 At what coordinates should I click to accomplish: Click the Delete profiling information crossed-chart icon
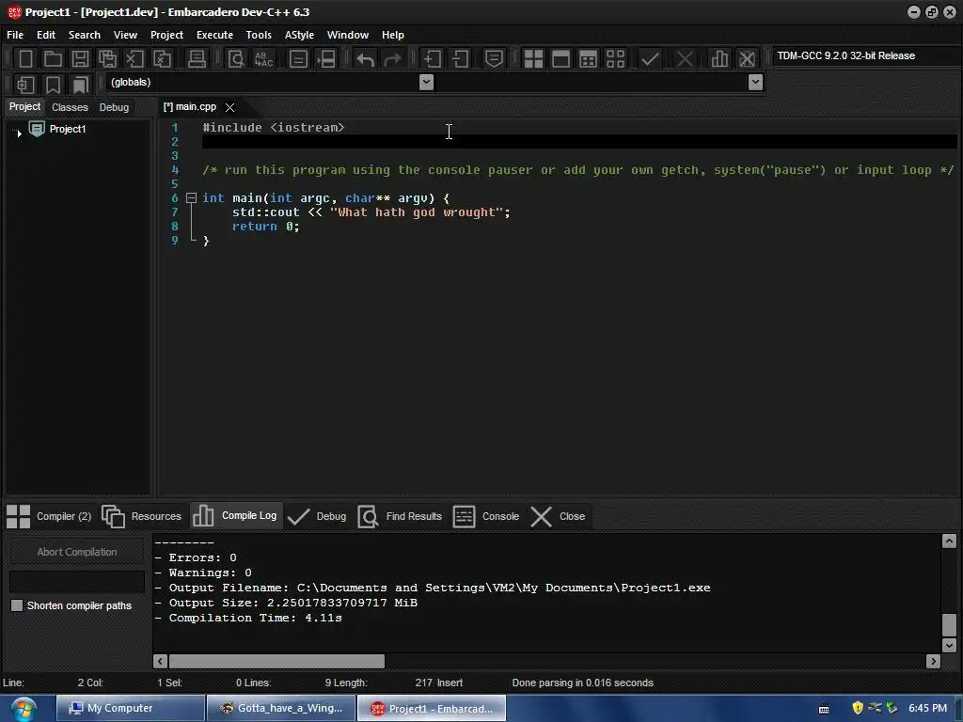(x=747, y=59)
